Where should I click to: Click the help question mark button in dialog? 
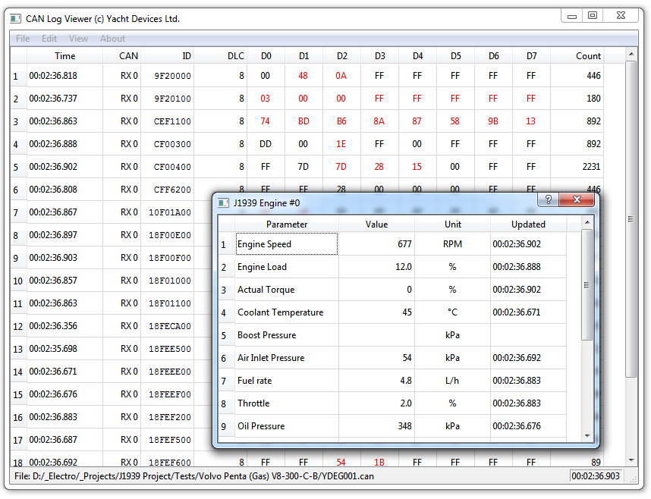(x=547, y=199)
